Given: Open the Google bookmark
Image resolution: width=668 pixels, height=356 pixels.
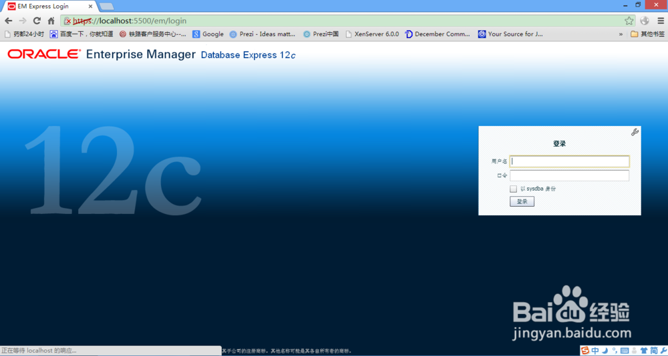Looking at the screenshot, I should point(208,34).
